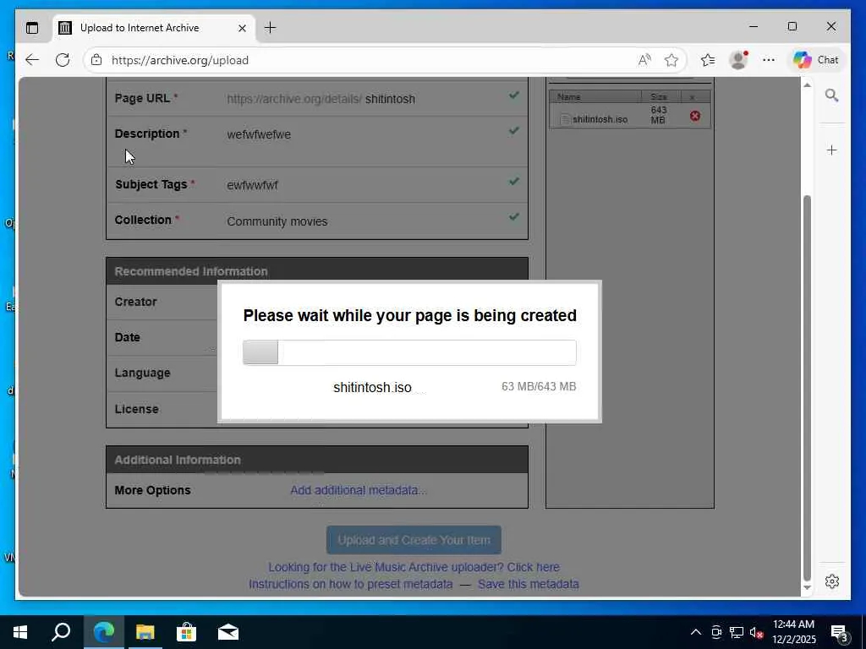866x649 pixels.
Task: Click the Page URL identifier shitintosh
Action: click(x=390, y=99)
